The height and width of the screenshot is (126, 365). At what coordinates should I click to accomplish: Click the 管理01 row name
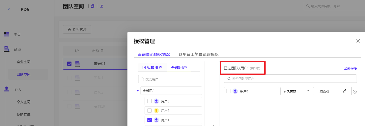100,64
